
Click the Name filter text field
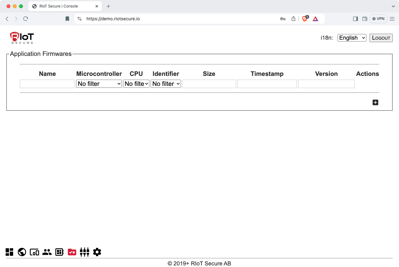(47, 84)
